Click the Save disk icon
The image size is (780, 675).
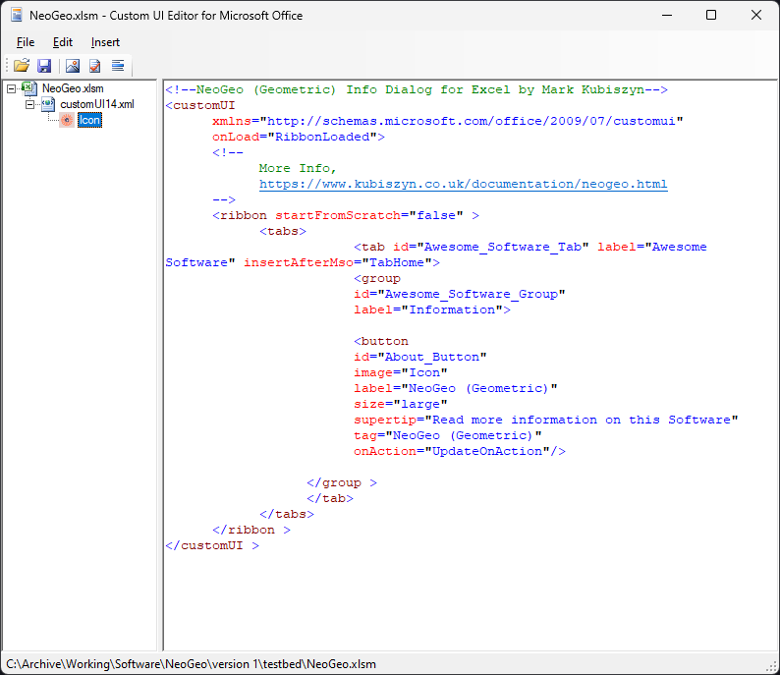point(44,66)
